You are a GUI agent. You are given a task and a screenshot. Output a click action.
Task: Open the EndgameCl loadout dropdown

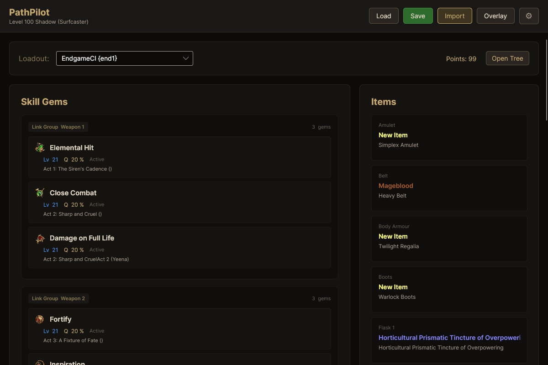124,58
